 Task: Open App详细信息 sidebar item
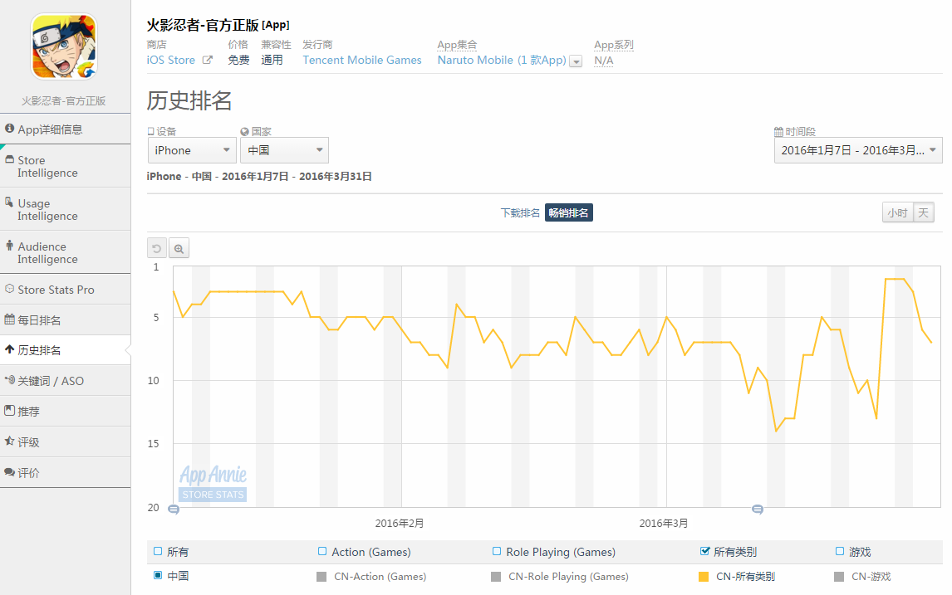(65, 129)
